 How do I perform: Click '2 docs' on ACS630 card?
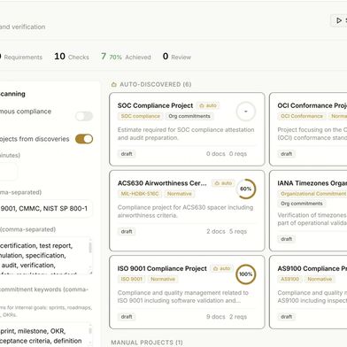click(216, 232)
